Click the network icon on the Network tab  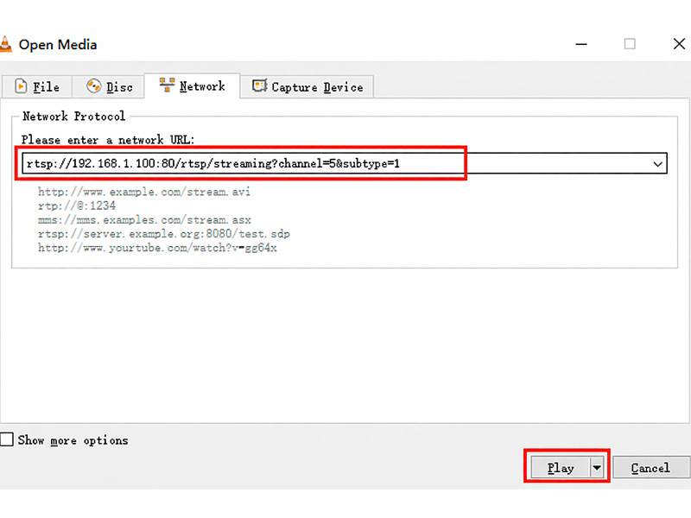point(167,85)
